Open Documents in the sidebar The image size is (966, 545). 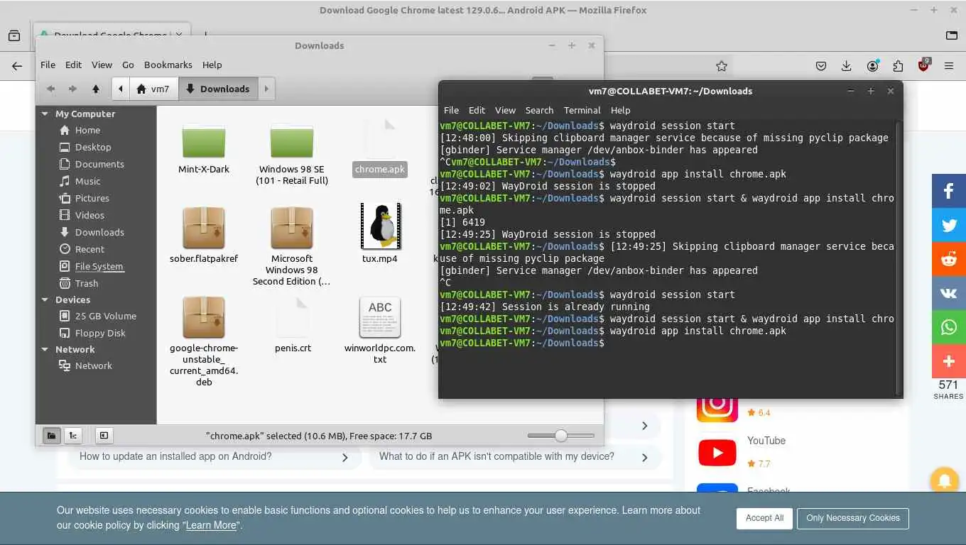click(99, 165)
